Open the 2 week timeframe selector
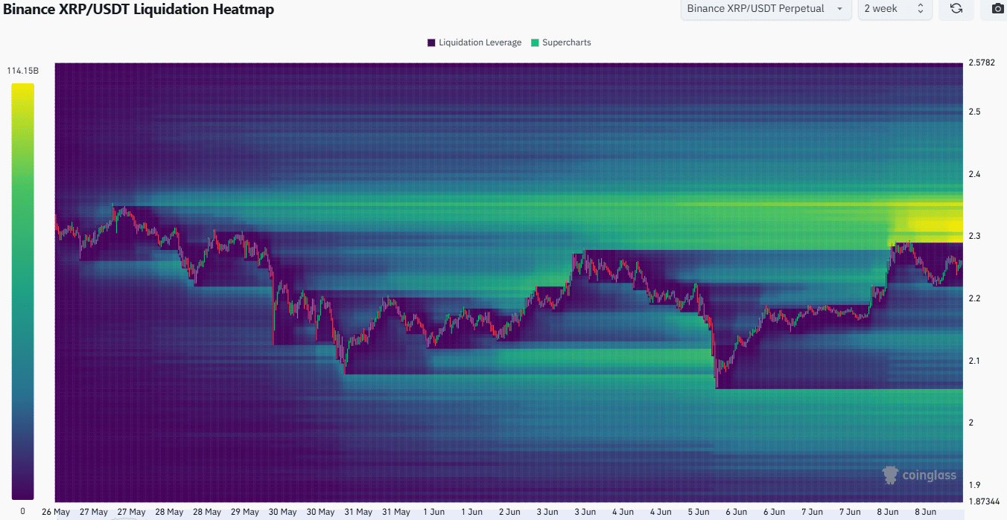 pos(895,9)
